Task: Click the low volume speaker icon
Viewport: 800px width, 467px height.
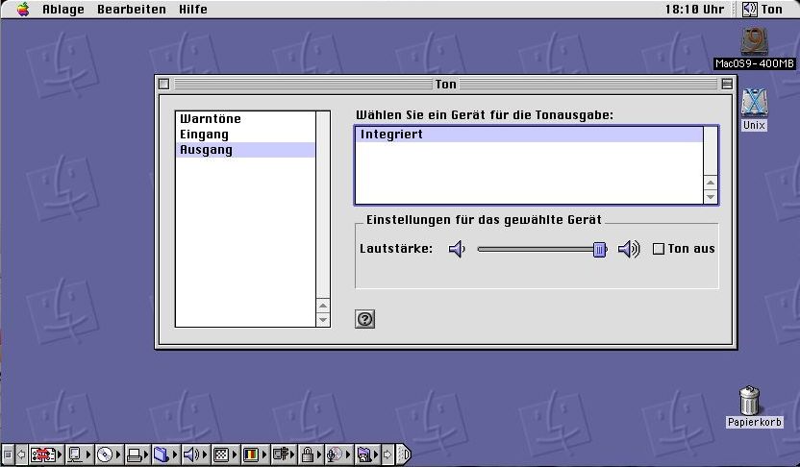Action: pyautogui.click(x=457, y=249)
